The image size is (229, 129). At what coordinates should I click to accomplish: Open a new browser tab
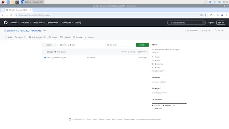pos(35,10)
